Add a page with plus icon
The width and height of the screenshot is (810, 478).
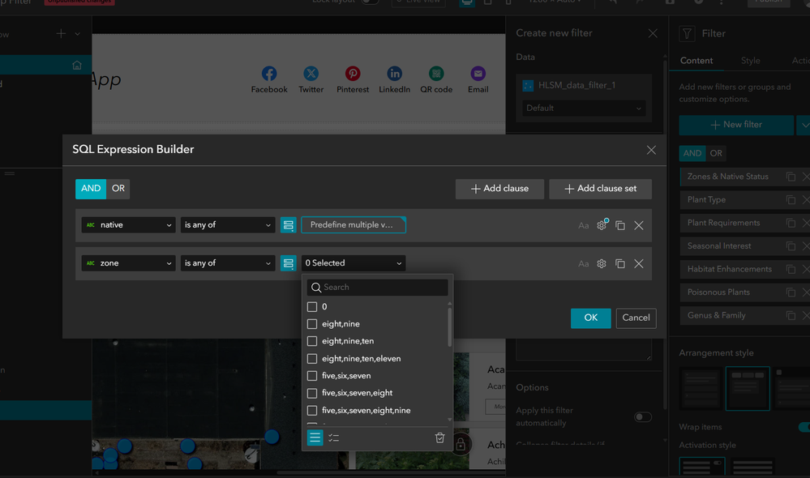pos(61,33)
